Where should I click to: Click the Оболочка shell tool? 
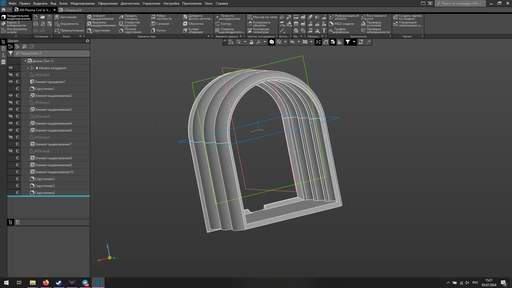193,24
